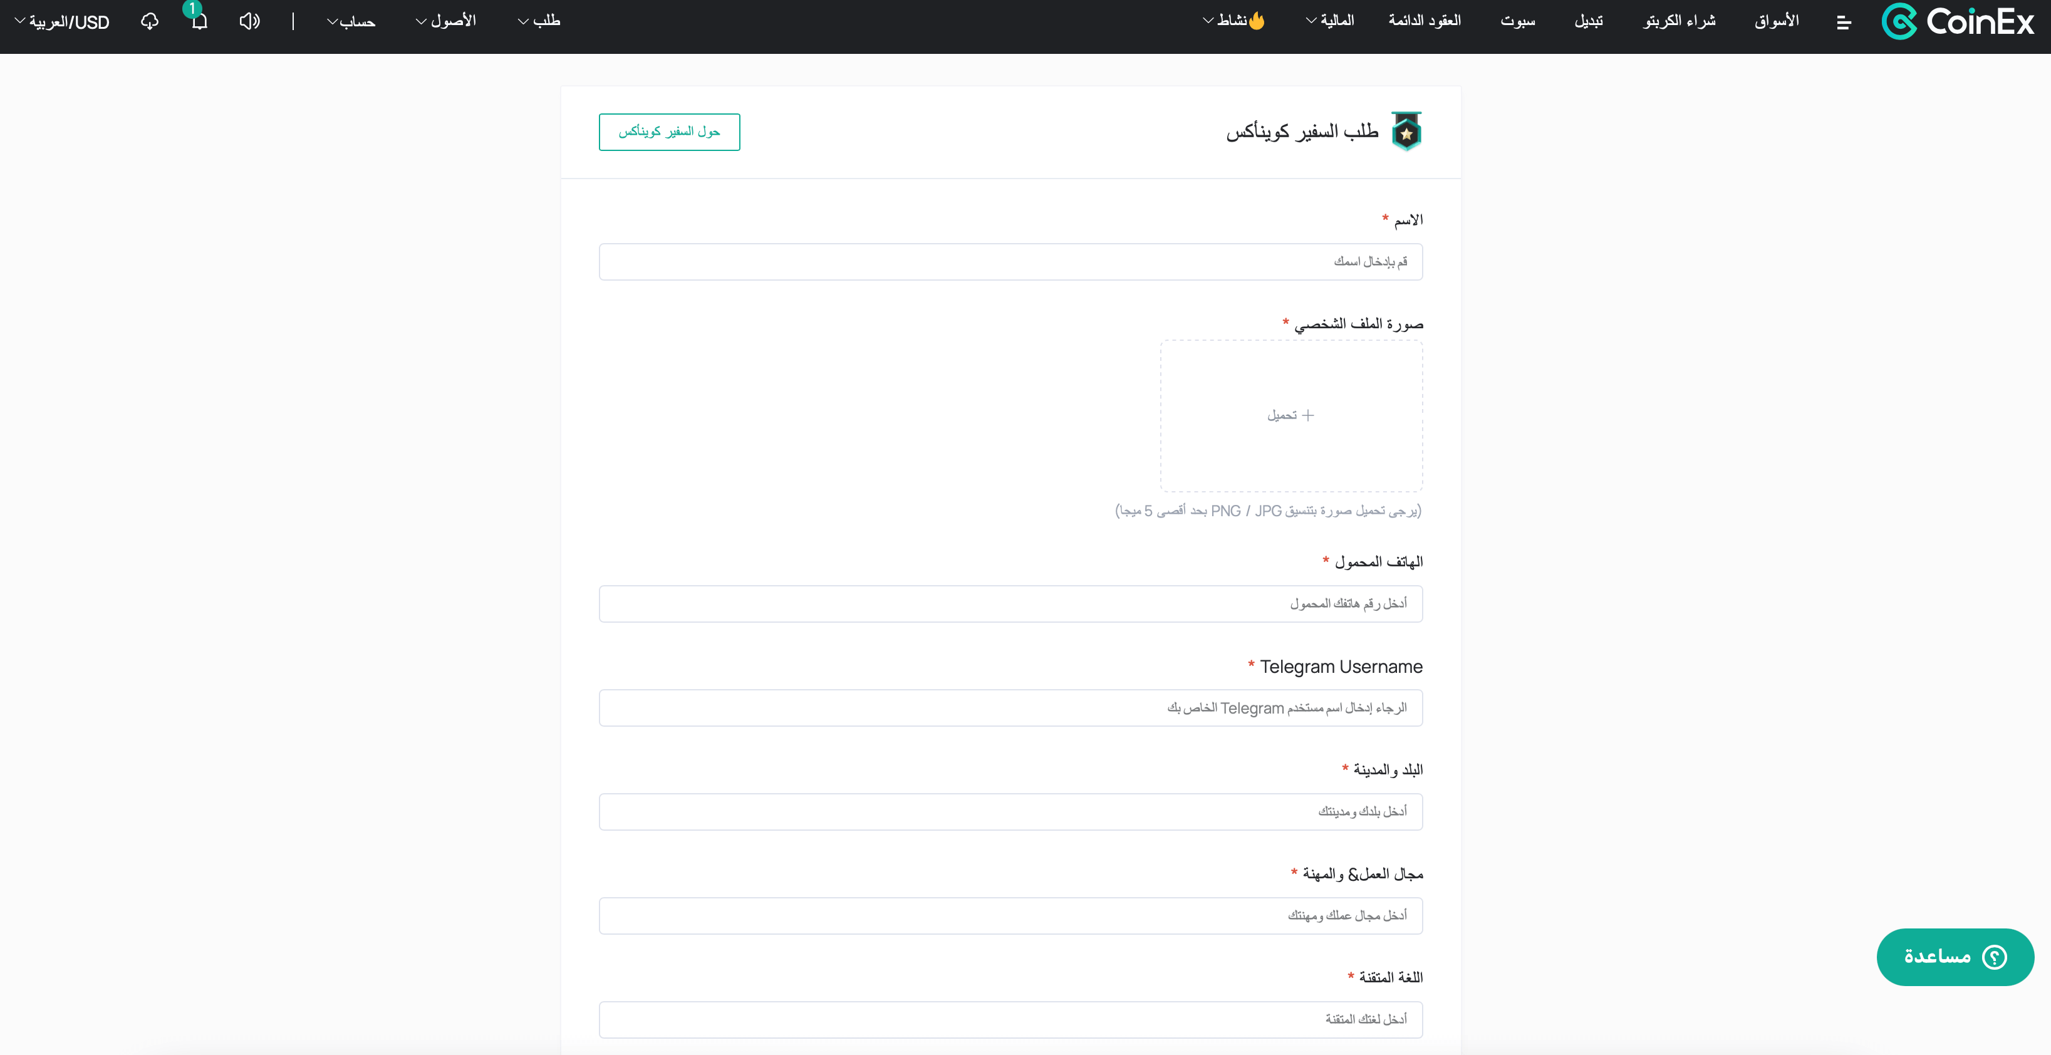
Task: Open the help chat widget
Action: pyautogui.click(x=1955, y=956)
